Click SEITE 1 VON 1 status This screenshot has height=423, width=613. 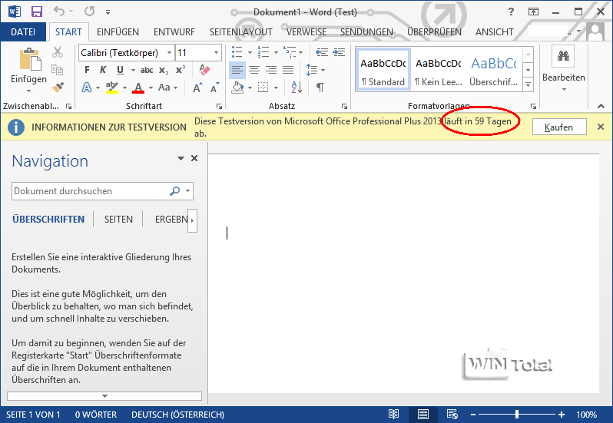(33, 415)
